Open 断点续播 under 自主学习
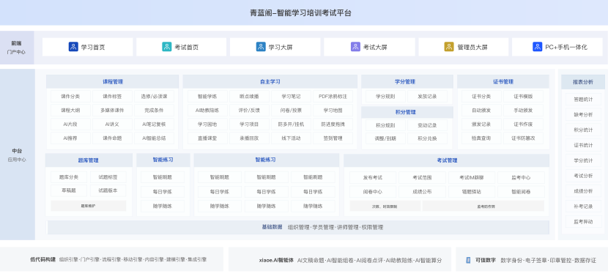This screenshot has width=608, height=279. tap(249, 96)
